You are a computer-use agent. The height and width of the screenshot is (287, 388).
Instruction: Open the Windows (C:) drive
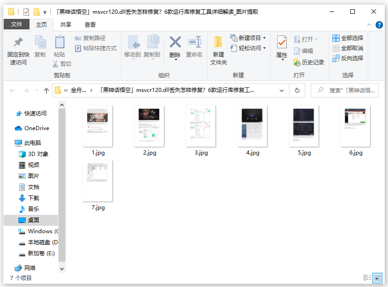tap(38, 231)
